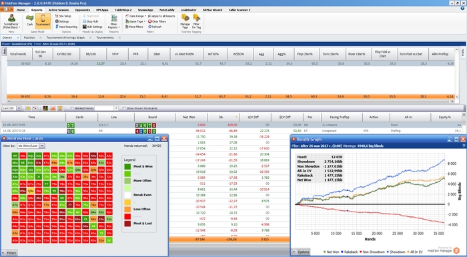Open the NoteCaddy tab
Image resolution: width=467 pixels, height=257 pixels.
167,10
